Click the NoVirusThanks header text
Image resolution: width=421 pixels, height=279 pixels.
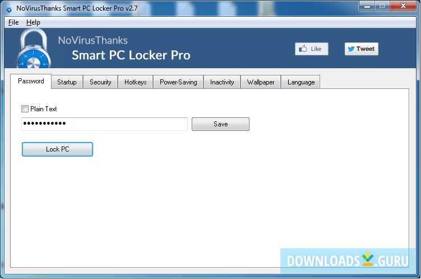click(x=93, y=40)
